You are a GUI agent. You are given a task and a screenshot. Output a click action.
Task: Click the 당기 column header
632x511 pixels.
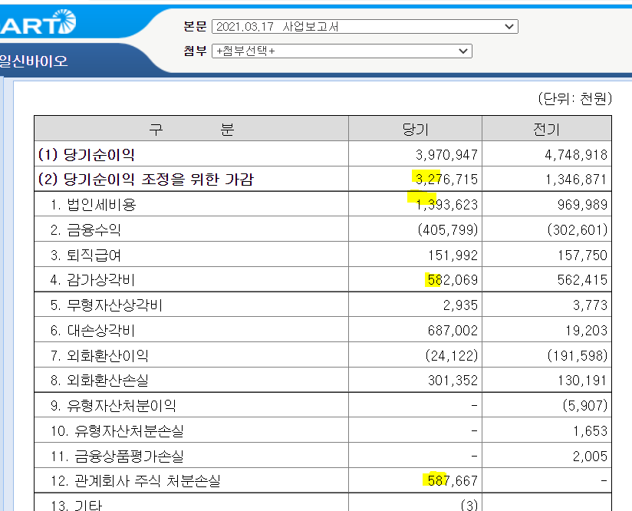coord(416,129)
